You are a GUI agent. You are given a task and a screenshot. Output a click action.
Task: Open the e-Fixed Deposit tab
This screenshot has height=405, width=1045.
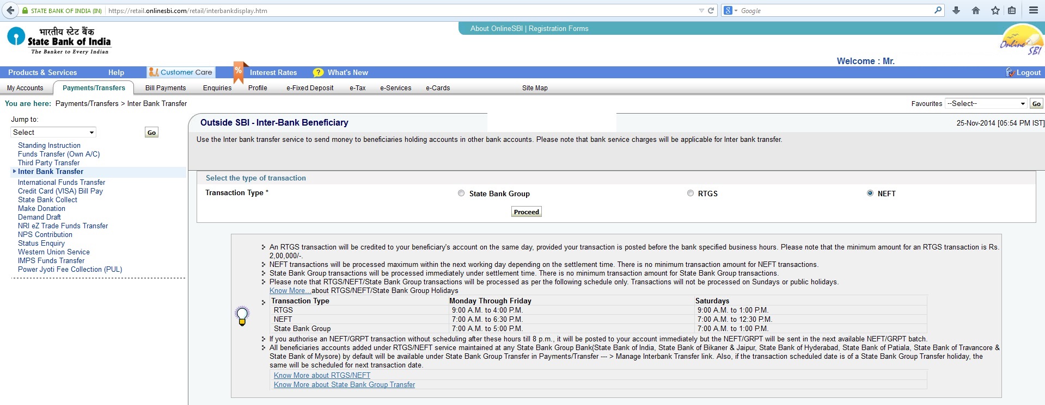pyautogui.click(x=310, y=88)
